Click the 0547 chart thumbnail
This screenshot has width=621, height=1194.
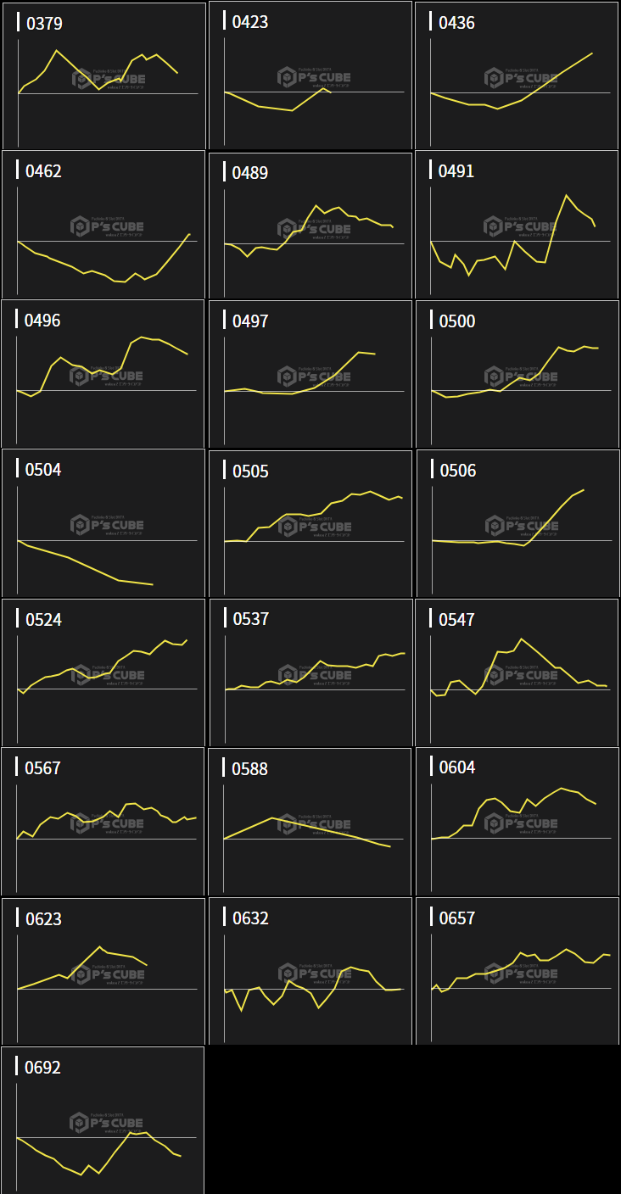tap(517, 673)
